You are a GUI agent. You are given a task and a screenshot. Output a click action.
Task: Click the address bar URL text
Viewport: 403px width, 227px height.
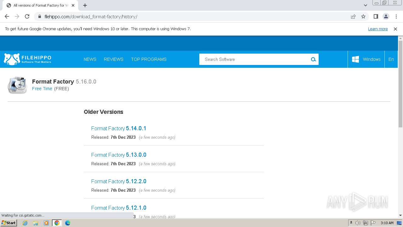[91, 17]
